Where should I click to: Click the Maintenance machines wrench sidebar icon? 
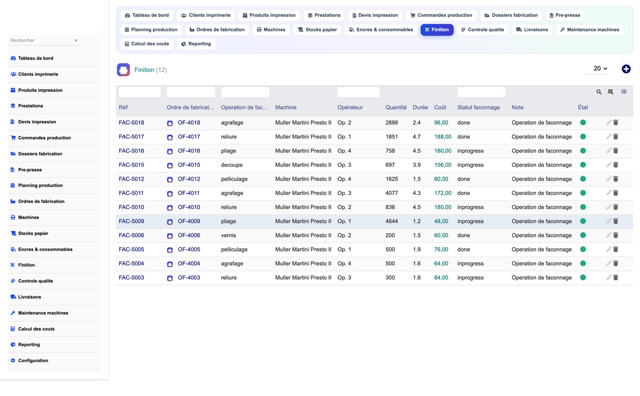coord(13,313)
